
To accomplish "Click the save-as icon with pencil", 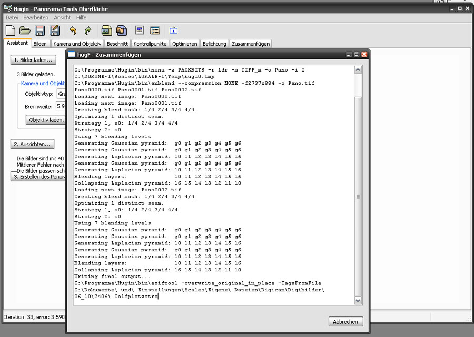I will 54,30.
